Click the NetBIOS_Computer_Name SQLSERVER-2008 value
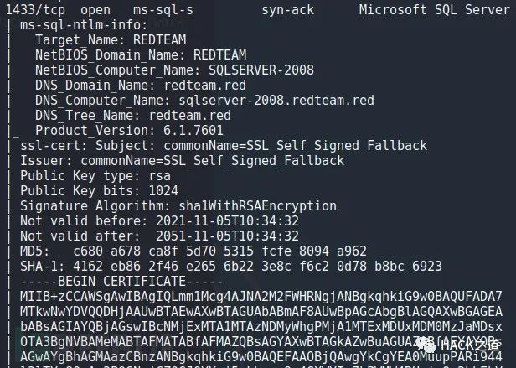The height and width of the screenshot is (368, 516). tap(261, 70)
